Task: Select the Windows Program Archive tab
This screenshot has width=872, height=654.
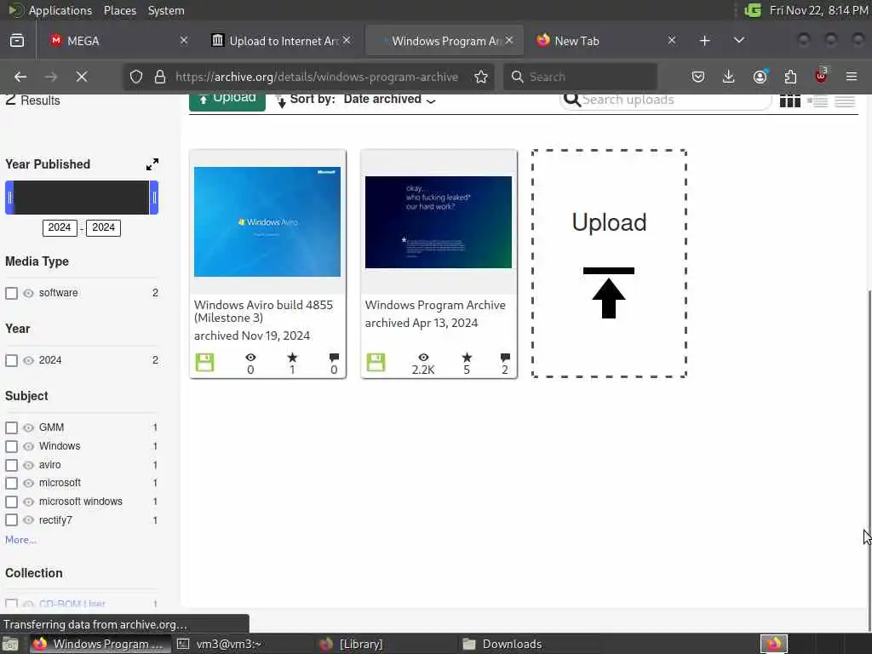Action: (444, 41)
